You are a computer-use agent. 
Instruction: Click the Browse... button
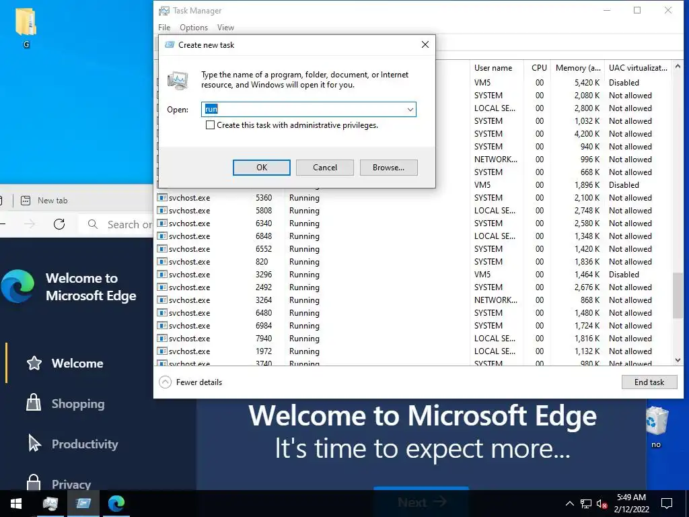[x=388, y=168]
